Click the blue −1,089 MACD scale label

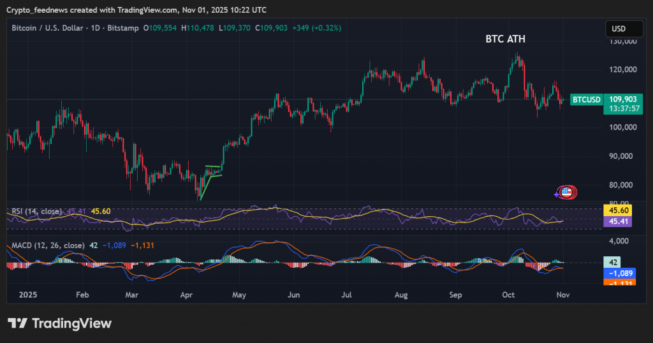[620, 274]
